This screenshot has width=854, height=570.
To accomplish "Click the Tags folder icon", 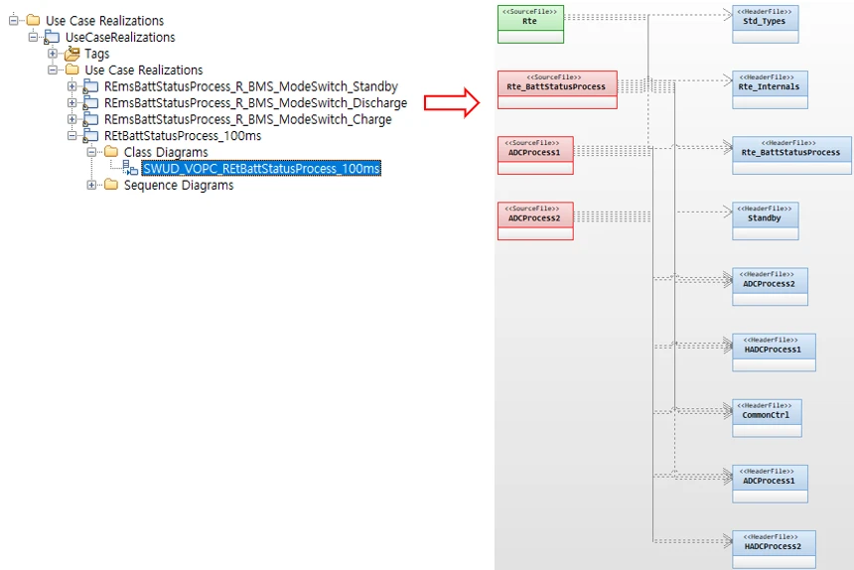I will (71, 54).
